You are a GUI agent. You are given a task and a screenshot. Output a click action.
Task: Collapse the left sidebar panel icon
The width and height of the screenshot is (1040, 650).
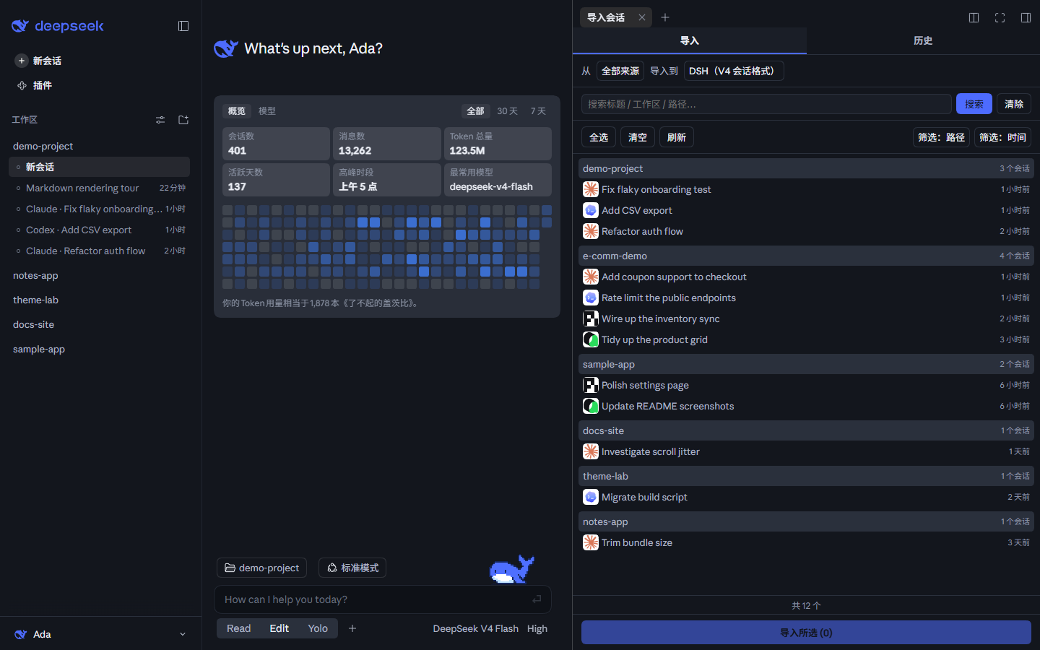[183, 26]
